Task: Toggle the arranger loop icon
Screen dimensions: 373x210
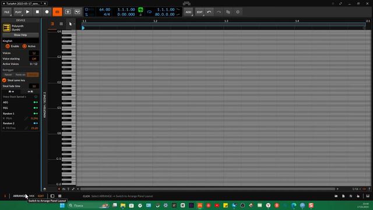Action: [149, 12]
